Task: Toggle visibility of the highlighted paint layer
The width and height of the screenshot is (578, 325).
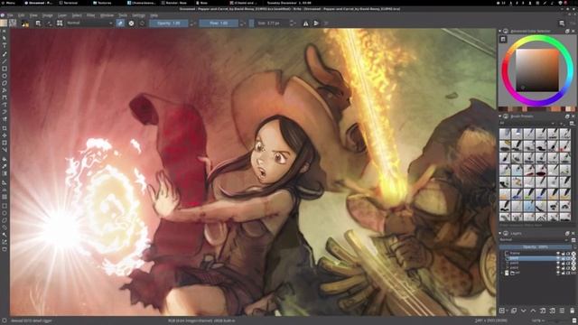Action: [558, 258]
